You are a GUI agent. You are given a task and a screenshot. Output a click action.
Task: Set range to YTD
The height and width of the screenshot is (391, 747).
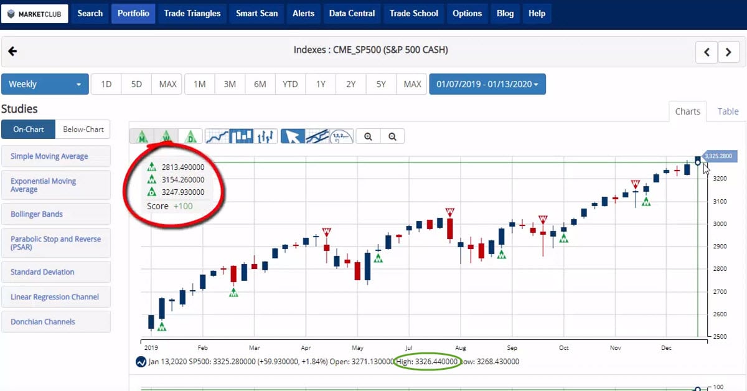[x=290, y=84]
